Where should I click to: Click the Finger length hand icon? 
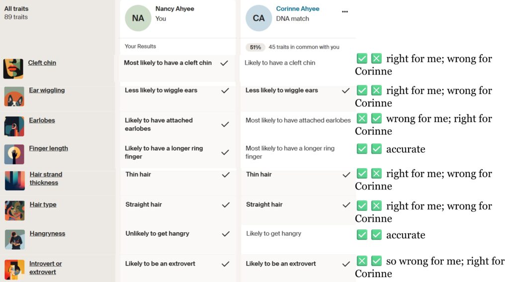click(14, 154)
